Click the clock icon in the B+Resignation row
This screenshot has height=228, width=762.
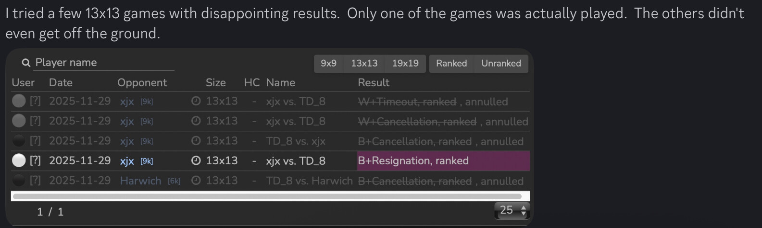click(196, 160)
